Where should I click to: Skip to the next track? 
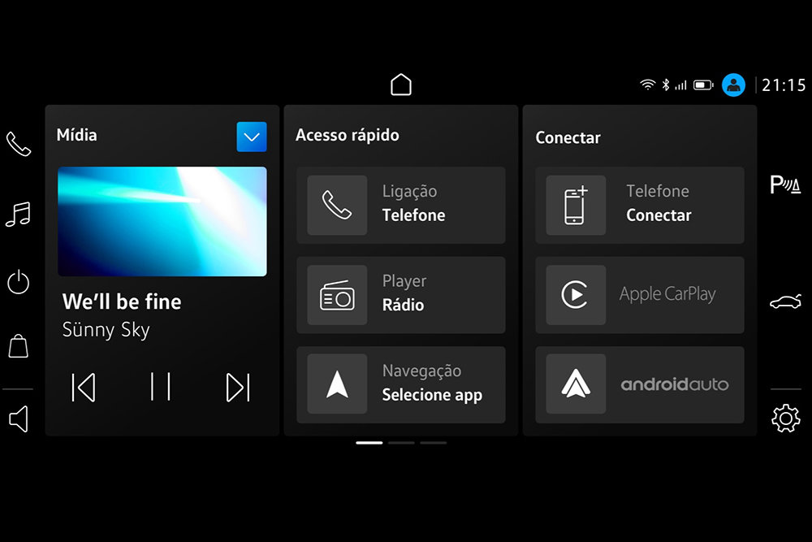[237, 388]
